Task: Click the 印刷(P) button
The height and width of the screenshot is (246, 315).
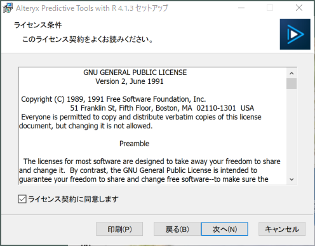Action: tap(119, 229)
